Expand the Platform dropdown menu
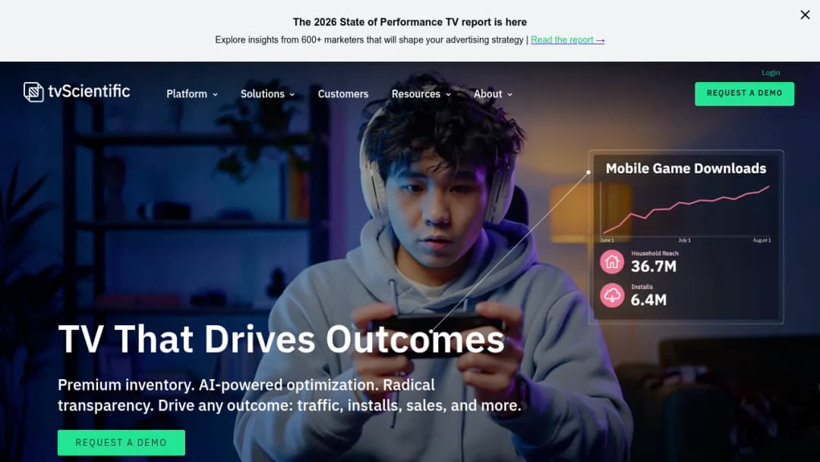Image resolution: width=820 pixels, height=462 pixels. click(x=192, y=94)
